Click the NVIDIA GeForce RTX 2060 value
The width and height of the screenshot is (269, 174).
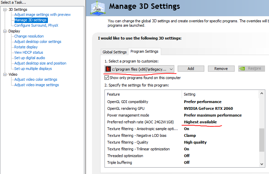208,108
